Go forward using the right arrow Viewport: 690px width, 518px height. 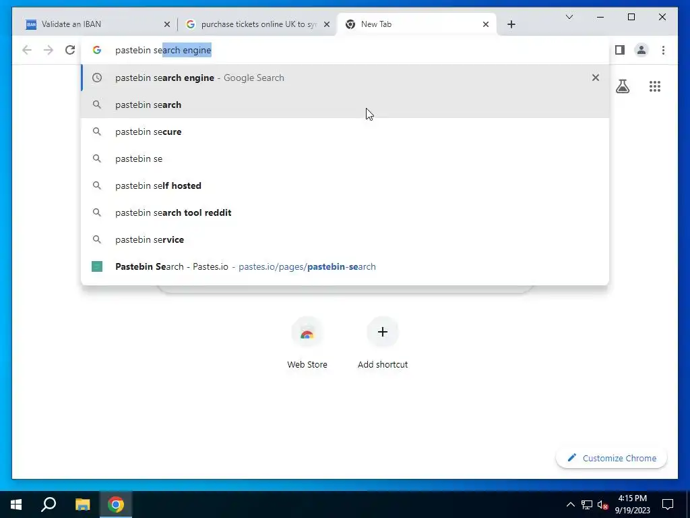49,50
